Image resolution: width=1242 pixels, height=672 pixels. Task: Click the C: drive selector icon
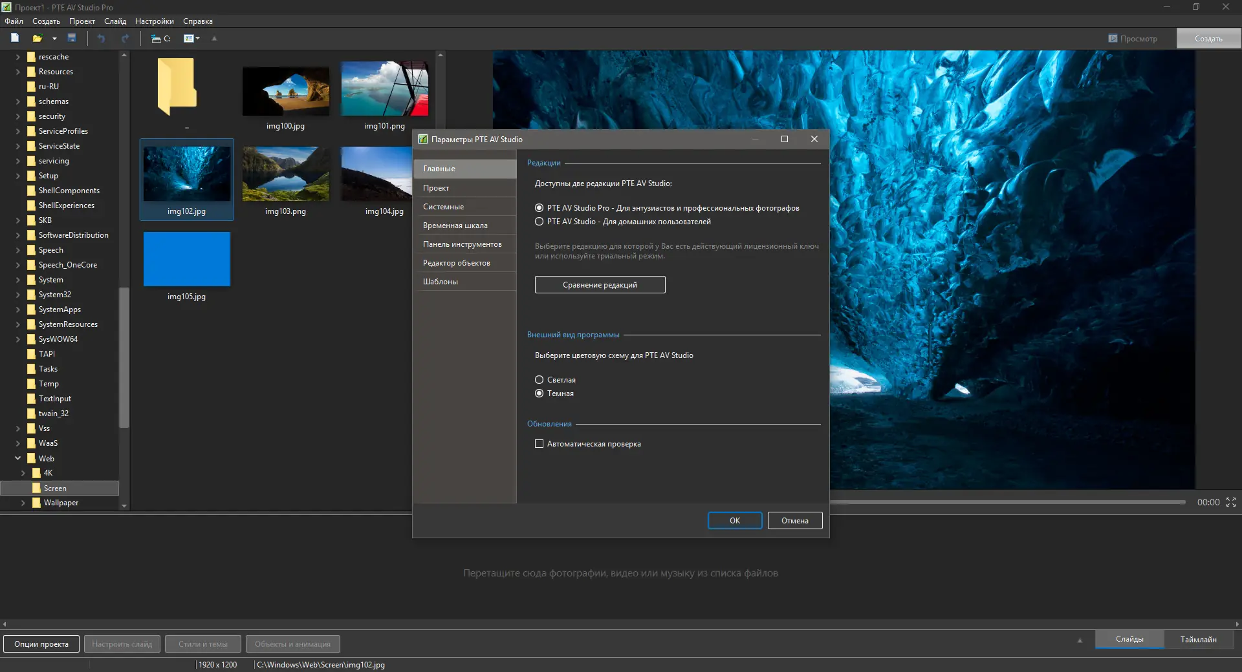pos(160,38)
